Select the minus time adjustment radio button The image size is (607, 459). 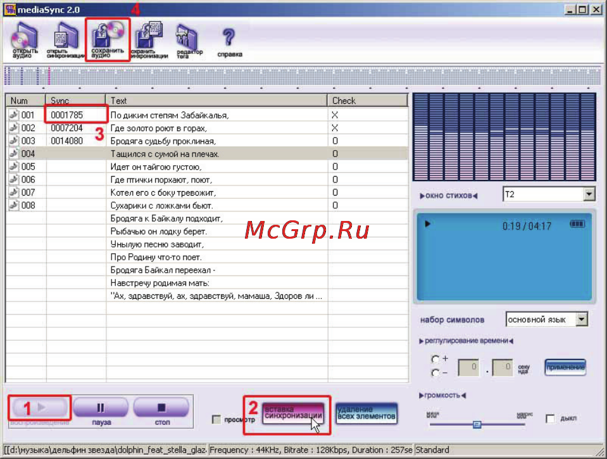(x=435, y=373)
